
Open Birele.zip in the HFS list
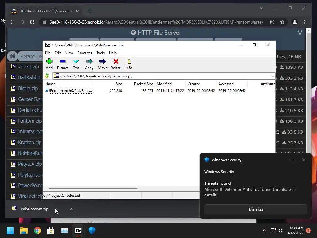click(x=28, y=88)
